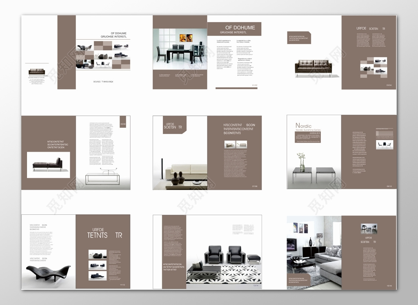Select the brown leather sofa image
The image size is (418, 305).
(313, 67)
